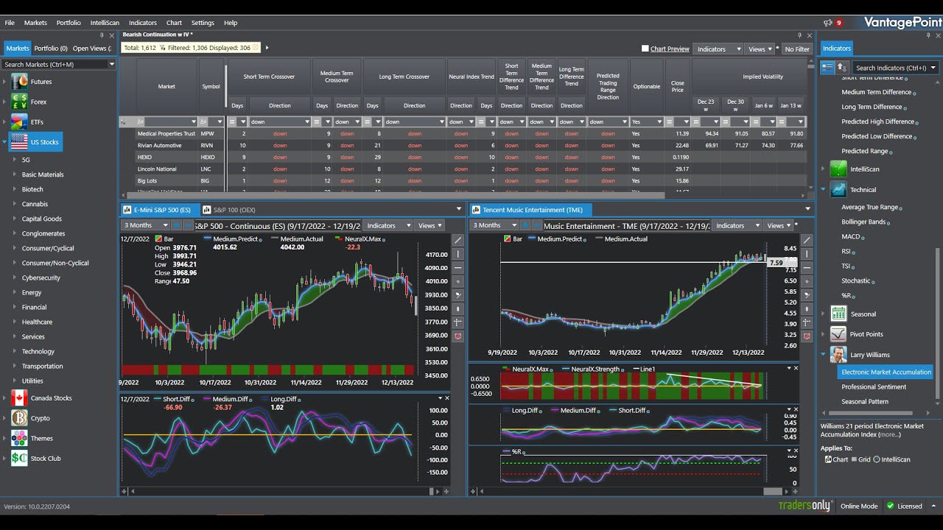Select the crosshair tool on TME chart
This screenshot has width=943, height=530.
point(806,322)
